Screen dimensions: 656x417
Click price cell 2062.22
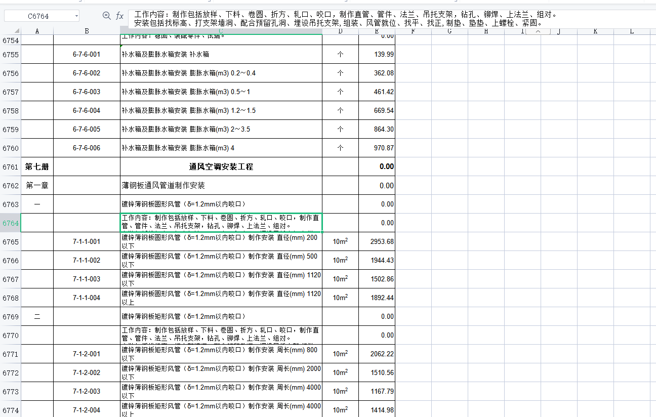tap(377, 354)
